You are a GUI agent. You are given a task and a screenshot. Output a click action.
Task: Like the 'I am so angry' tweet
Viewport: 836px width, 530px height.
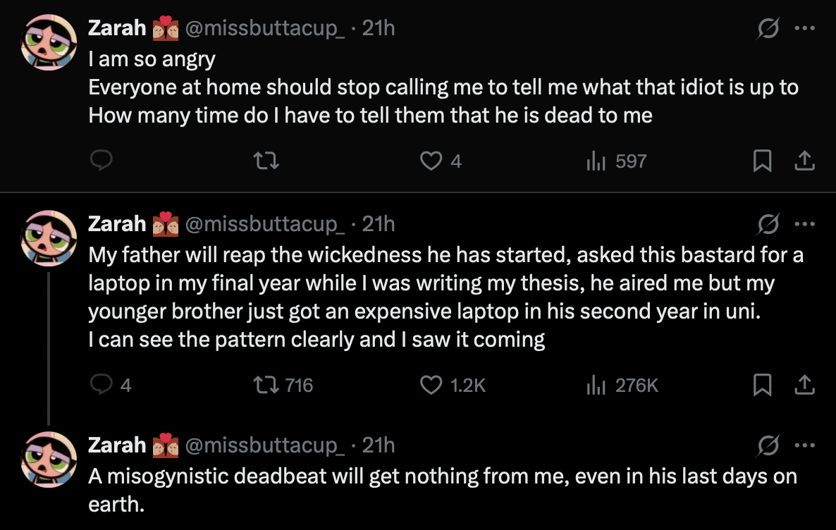click(x=431, y=161)
